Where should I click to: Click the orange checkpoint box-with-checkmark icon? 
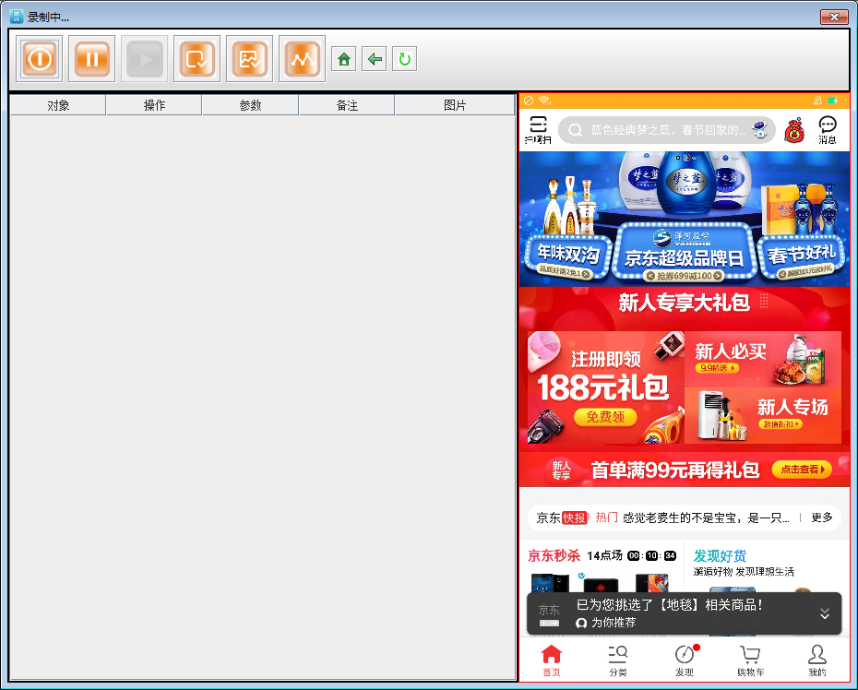click(x=197, y=59)
